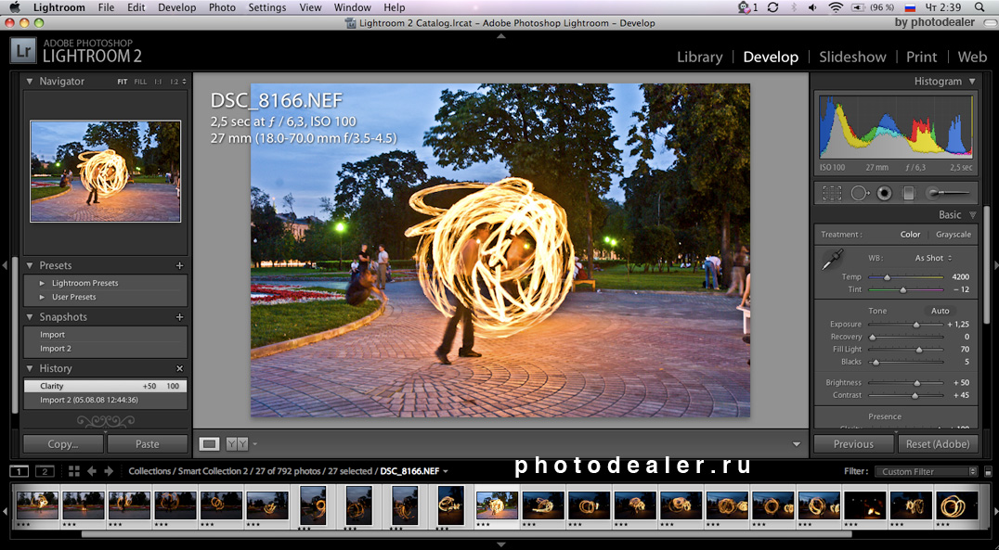
Task: Click the Exposure slider handle
Action: pos(916,325)
